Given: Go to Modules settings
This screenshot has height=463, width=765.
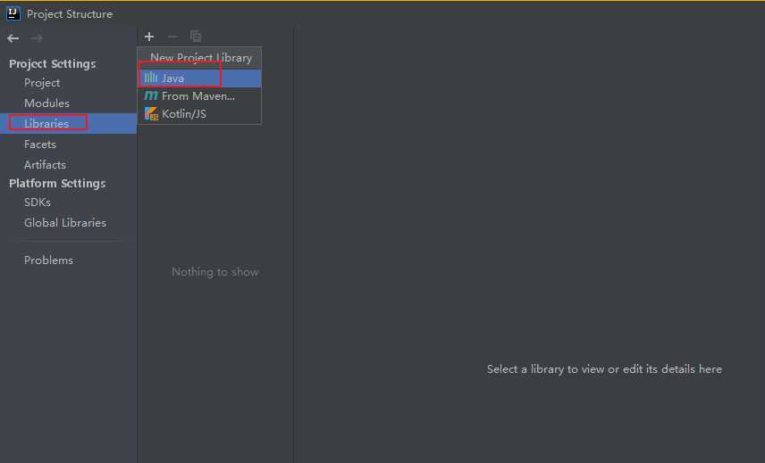Looking at the screenshot, I should click(46, 103).
